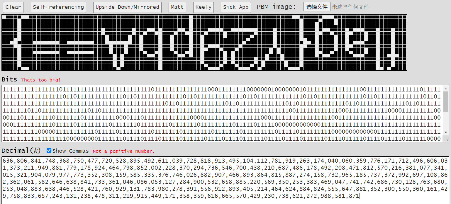451x204 pixels.
Task: Click the Clear button
Action: click(x=13, y=7)
